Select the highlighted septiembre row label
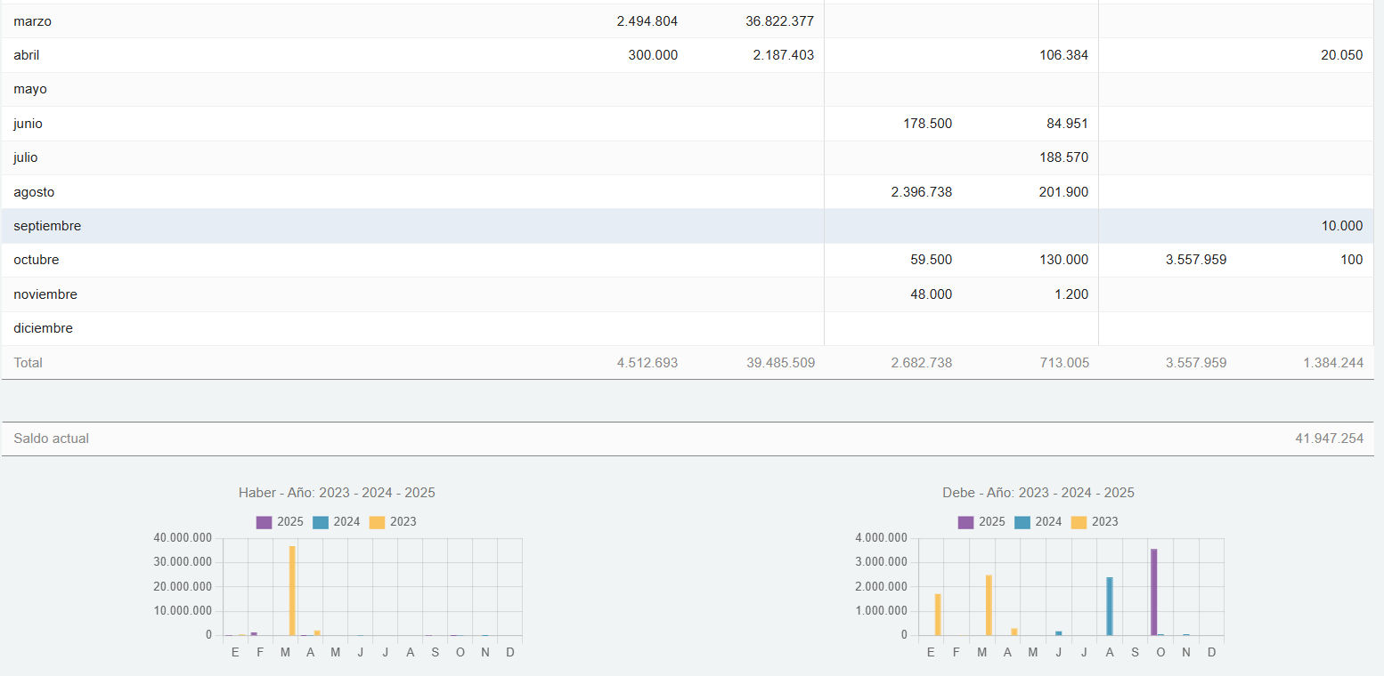 coord(47,226)
